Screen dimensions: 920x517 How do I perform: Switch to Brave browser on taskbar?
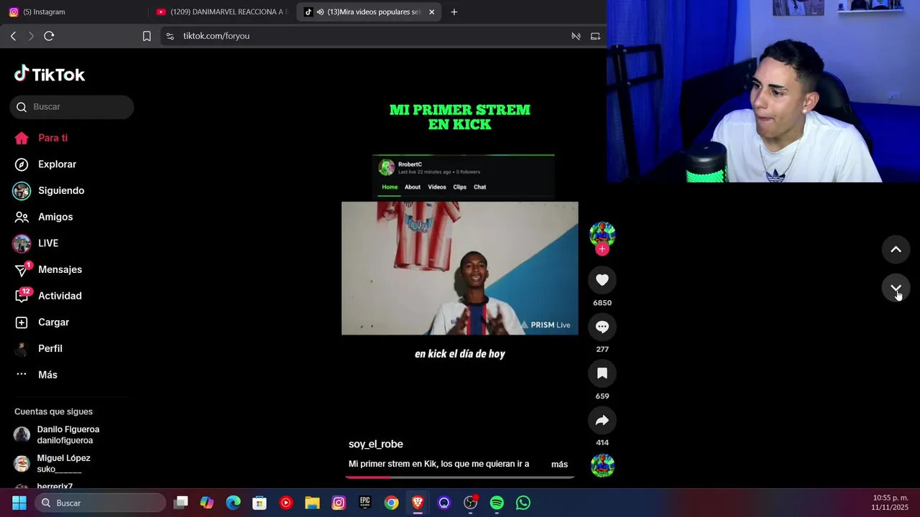pyautogui.click(x=418, y=503)
